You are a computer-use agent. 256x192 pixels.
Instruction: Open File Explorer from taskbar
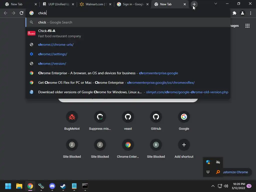tap(19, 186)
